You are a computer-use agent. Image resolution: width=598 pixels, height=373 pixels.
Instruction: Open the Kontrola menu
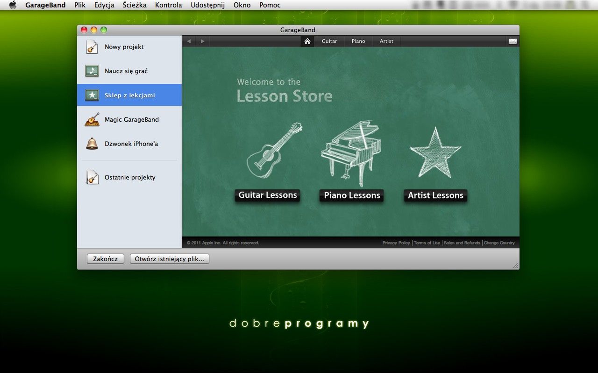(169, 5)
